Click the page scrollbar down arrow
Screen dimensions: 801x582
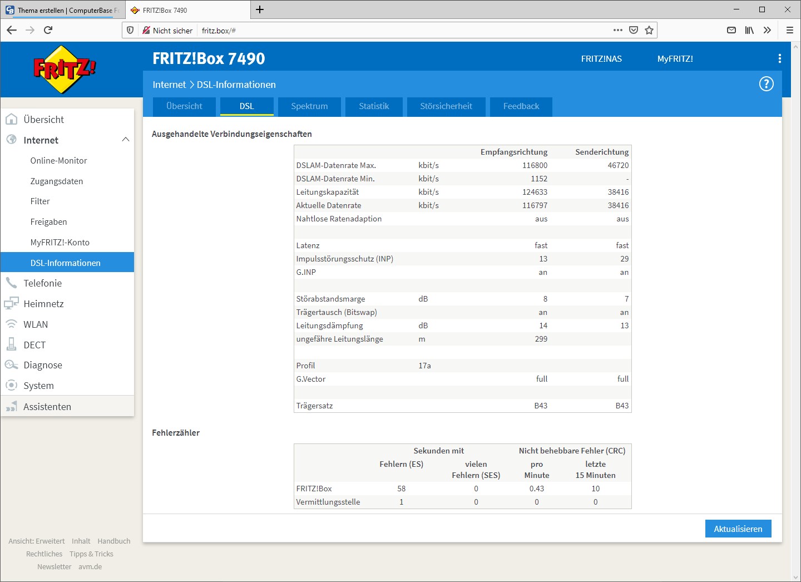(795, 577)
